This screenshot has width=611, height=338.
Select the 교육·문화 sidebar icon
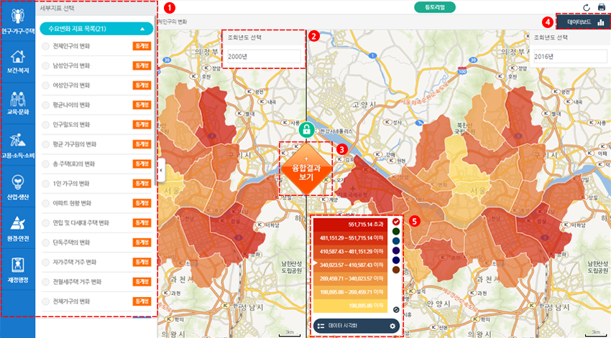click(x=18, y=103)
